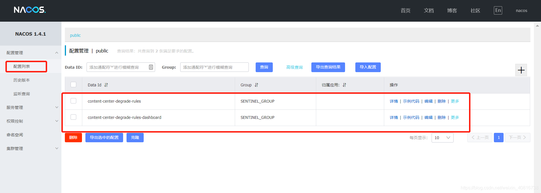The height and width of the screenshot is (193, 541).
Task: Click 导出查询结果 button
Action: (x=328, y=67)
